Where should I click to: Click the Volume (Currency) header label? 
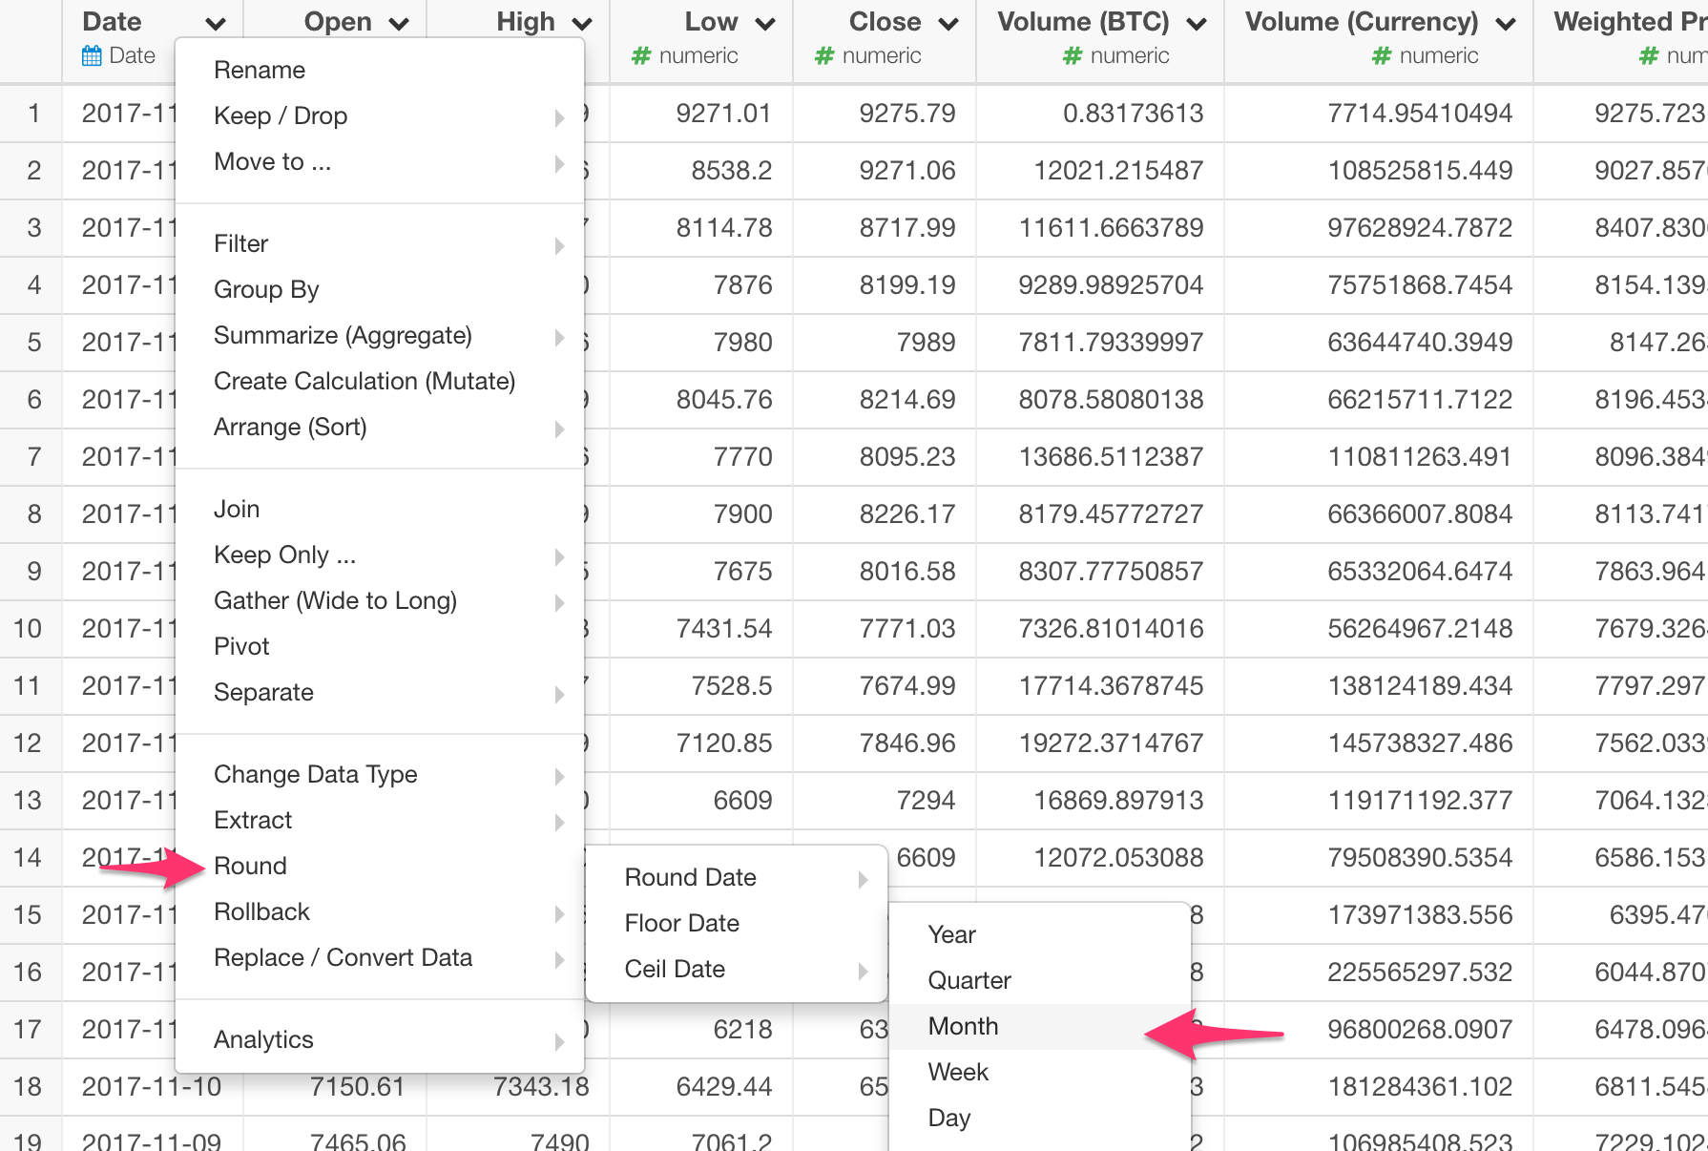tap(1362, 22)
